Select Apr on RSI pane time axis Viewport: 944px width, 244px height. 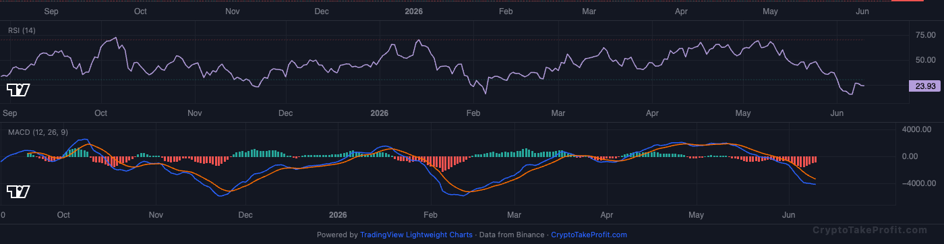(652, 113)
